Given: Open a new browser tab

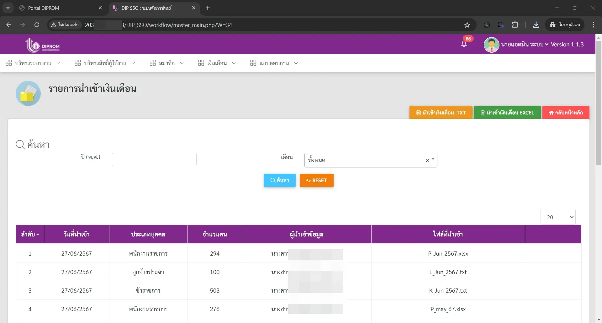Looking at the screenshot, I should pos(208,8).
